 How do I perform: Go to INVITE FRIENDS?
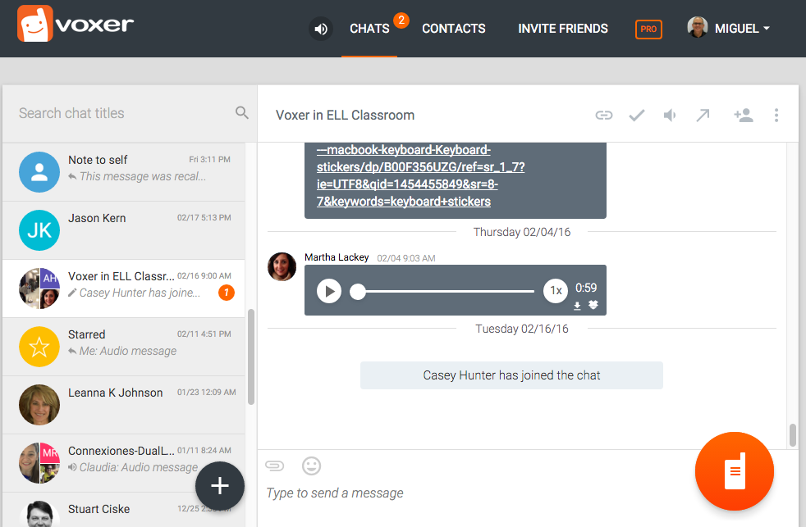pos(563,29)
